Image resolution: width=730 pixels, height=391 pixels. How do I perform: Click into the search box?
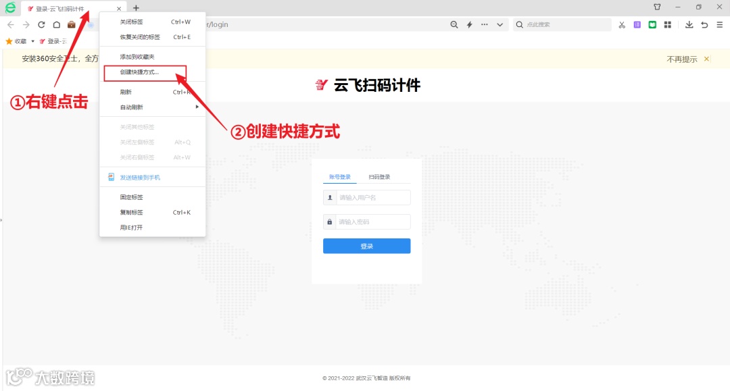point(562,24)
